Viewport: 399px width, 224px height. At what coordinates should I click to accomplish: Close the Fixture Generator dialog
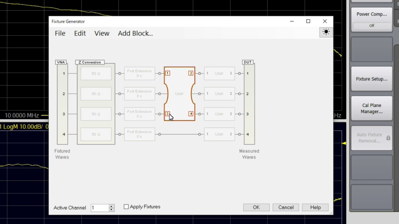325,21
